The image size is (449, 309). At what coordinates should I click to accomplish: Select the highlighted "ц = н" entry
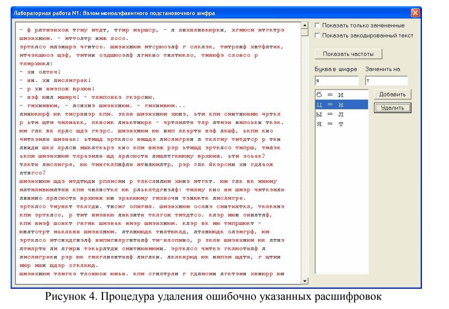click(x=341, y=105)
